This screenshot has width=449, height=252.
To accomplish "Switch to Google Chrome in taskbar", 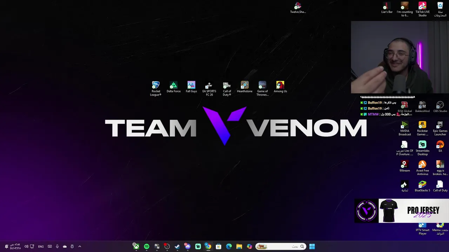I will pyautogui.click(x=208, y=246).
